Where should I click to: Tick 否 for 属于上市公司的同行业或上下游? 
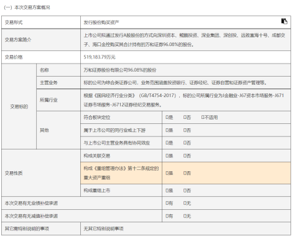185,130
